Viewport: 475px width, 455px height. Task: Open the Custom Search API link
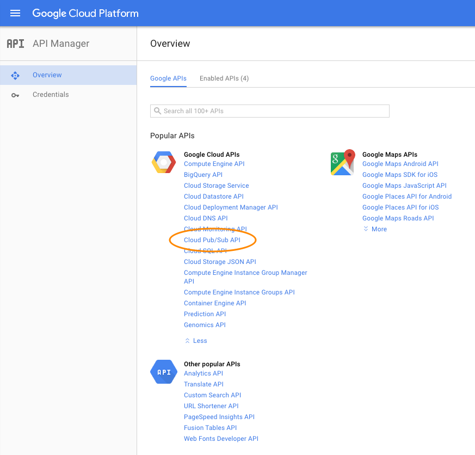tap(212, 395)
